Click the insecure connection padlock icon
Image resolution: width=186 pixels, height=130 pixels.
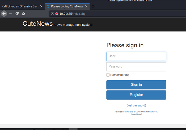tap(56, 14)
